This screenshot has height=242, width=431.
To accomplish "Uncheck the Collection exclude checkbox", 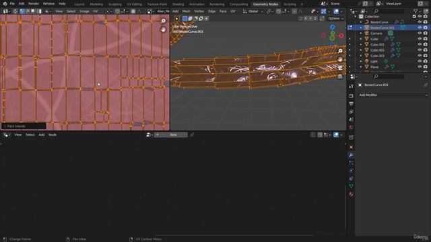I will [414, 16].
